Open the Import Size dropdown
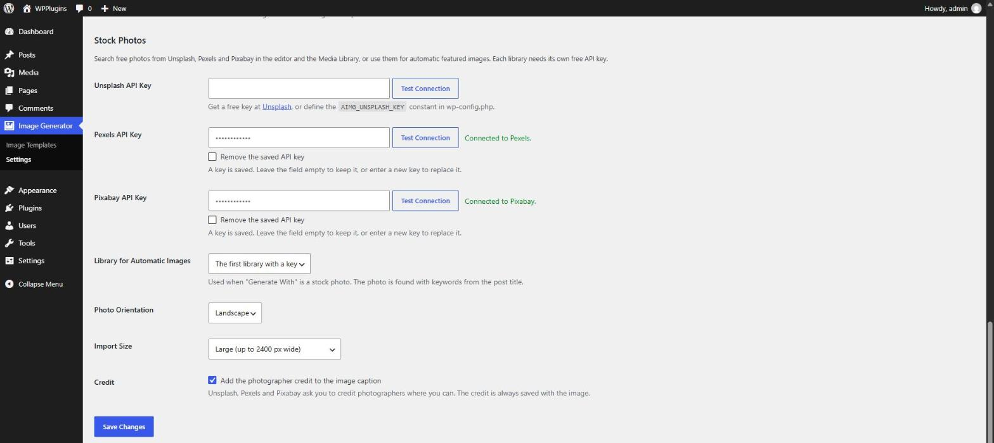Screen dimensions: 994x443 274,349
